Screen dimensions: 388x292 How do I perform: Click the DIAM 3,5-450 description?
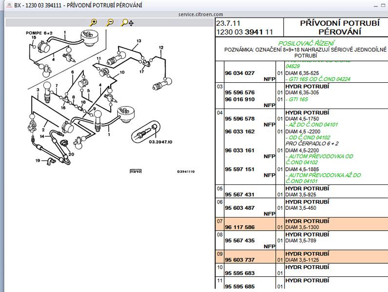tap(301, 208)
